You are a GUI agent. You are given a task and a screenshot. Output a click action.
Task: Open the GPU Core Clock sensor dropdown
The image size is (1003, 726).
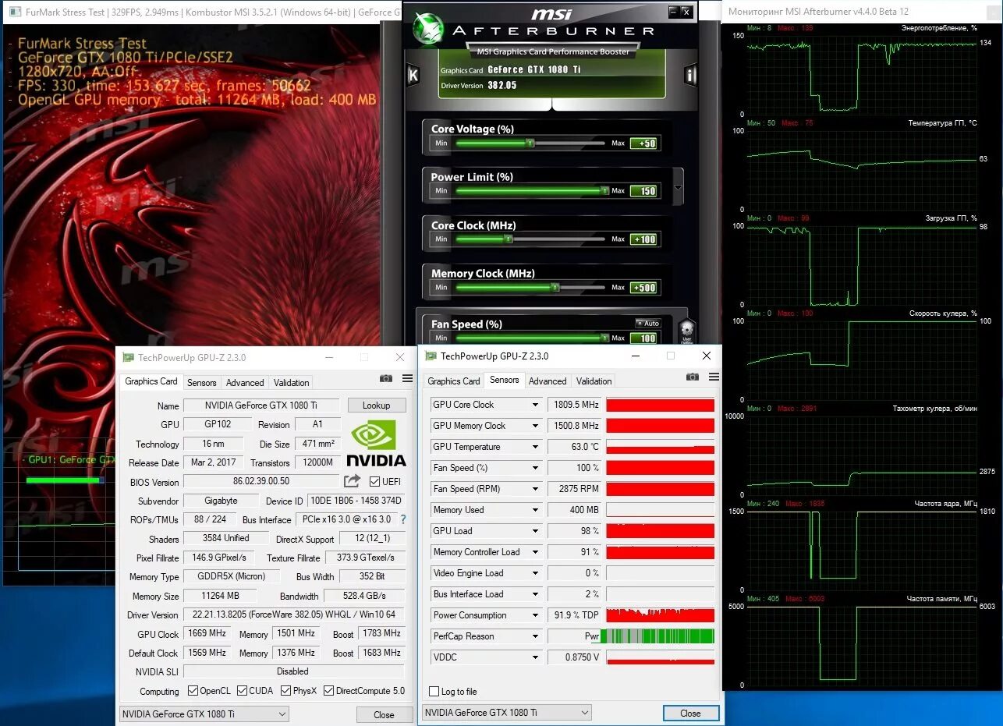(x=535, y=405)
